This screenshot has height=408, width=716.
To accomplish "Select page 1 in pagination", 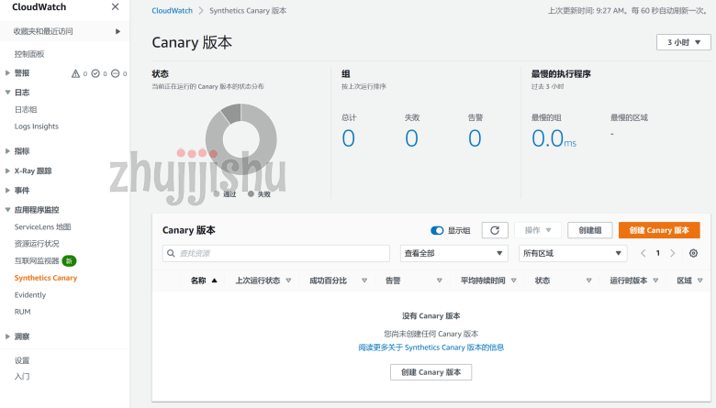I will click(658, 253).
